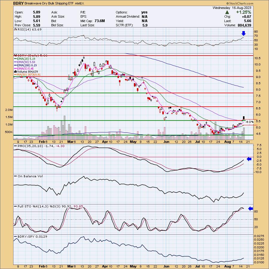Click the header Volume value 804,639
269x269 pixels.
coord(244,25)
